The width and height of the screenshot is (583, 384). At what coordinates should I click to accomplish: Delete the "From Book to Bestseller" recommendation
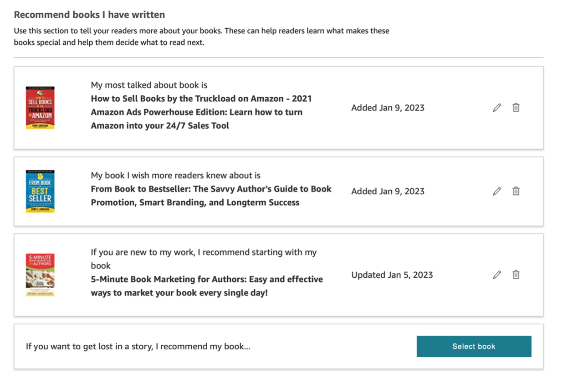[x=516, y=191]
